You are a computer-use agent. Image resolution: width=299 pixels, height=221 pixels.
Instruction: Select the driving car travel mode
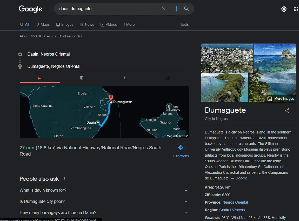pos(40,78)
